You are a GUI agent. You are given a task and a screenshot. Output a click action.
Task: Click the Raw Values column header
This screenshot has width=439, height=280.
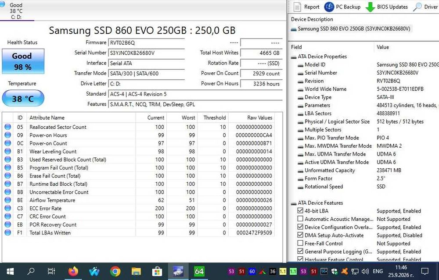[x=252, y=117]
